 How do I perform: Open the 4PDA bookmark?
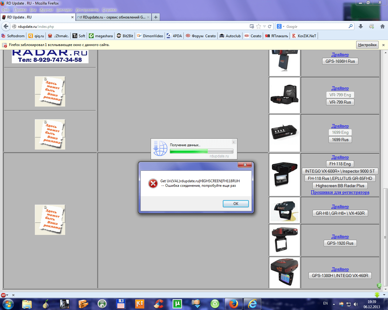coord(174,36)
